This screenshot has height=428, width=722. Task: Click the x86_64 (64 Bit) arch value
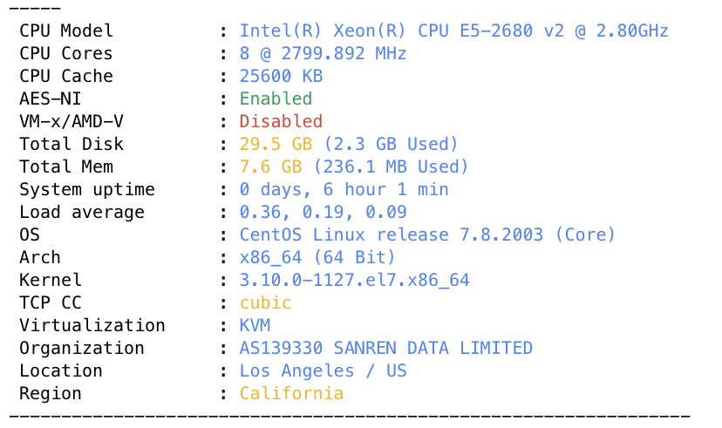pyautogui.click(x=317, y=257)
